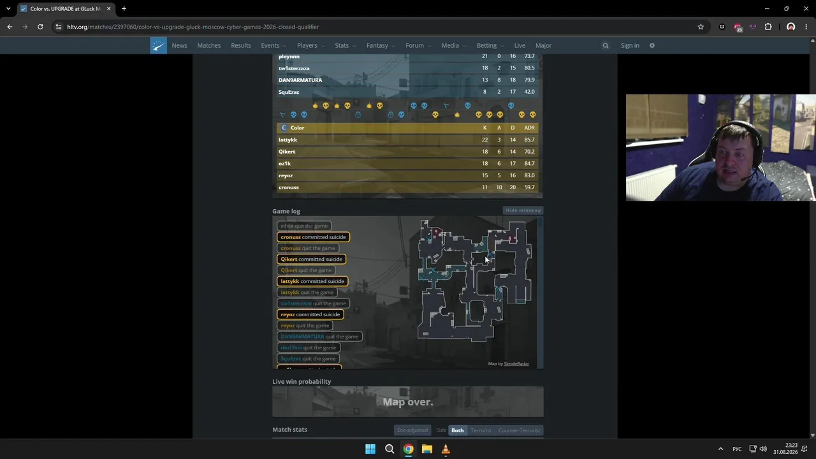Expand the Stats dropdown menu
The width and height of the screenshot is (816, 459).
[346, 45]
